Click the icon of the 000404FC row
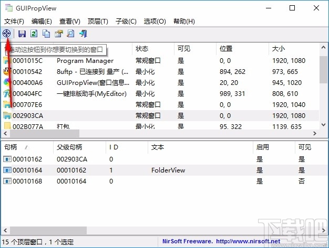 (7, 93)
